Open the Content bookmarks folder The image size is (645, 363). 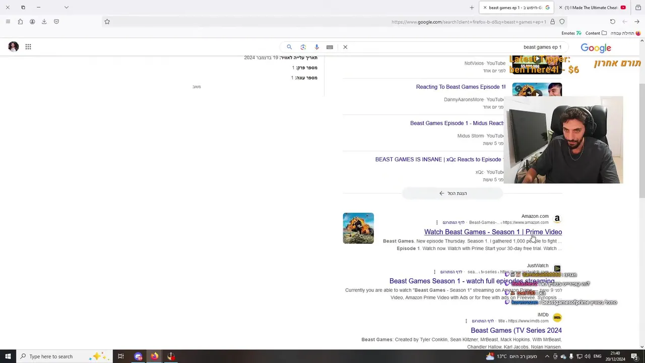pos(596,33)
